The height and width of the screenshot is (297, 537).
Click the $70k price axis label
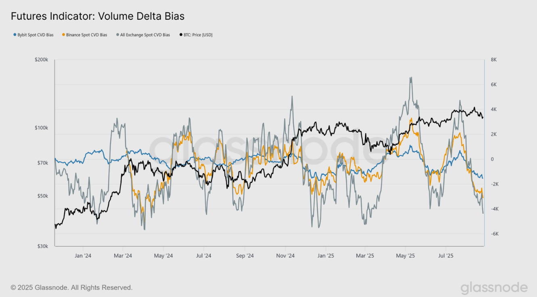pyautogui.click(x=42, y=163)
